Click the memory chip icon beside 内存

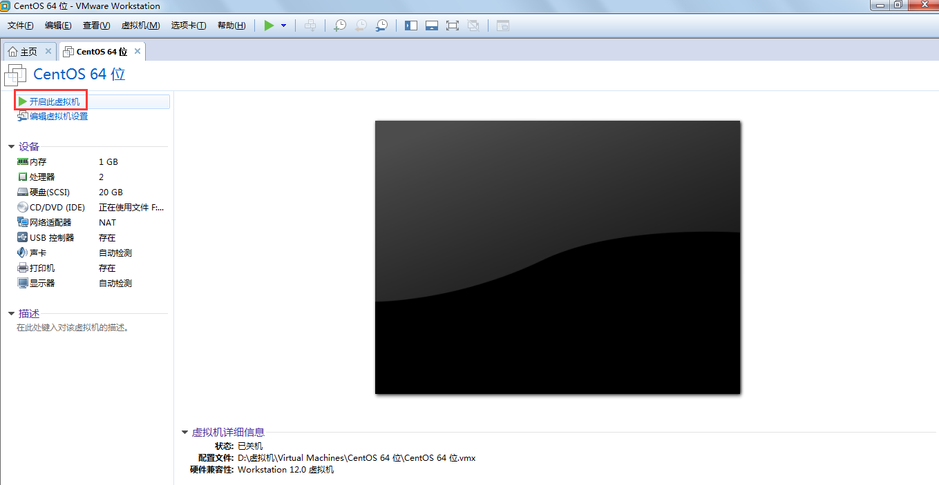(x=23, y=161)
